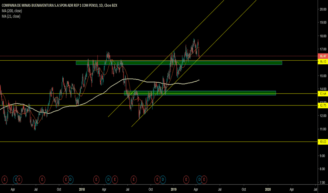Image resolution: width=328 pixels, height=193 pixels.
Task: Open the dividend marker before the 2018 label
Action: 70,179
